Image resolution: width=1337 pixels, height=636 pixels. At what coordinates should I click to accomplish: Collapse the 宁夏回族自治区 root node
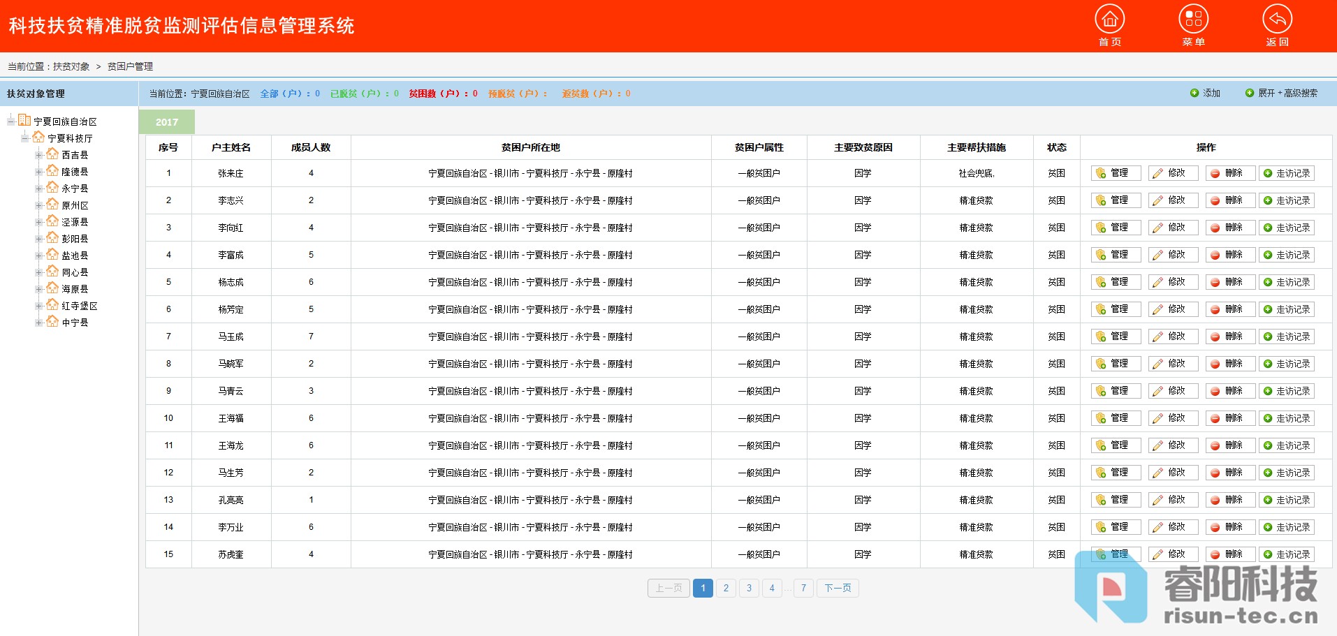click(x=11, y=121)
